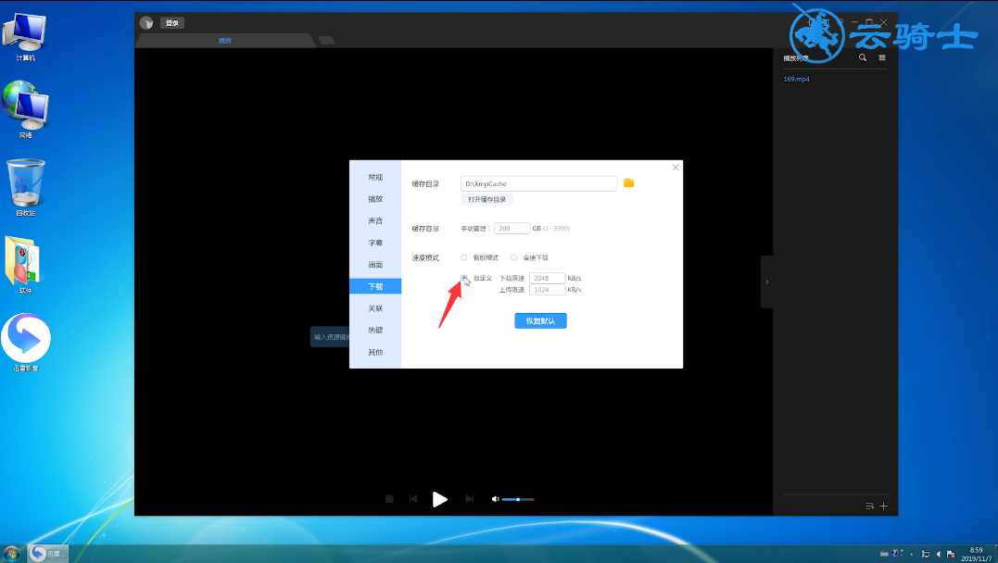Viewport: 998px width, 563px height.
Task: Click the system tray help icon
Action: coord(894,554)
